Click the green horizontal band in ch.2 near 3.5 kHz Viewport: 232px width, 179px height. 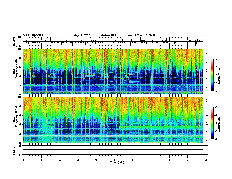click(x=161, y=127)
